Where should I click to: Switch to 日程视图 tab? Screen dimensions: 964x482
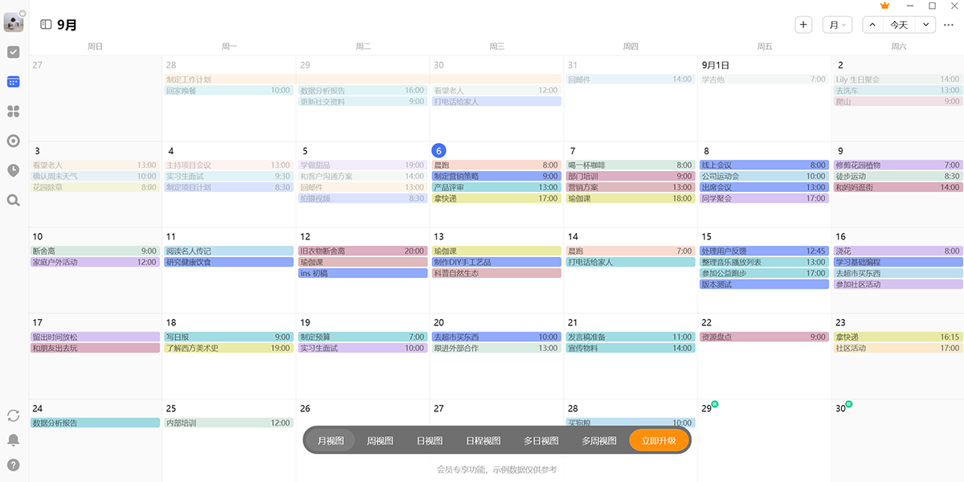click(x=483, y=440)
